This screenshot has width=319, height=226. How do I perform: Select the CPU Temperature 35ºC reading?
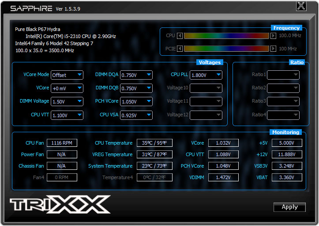coord(154,143)
